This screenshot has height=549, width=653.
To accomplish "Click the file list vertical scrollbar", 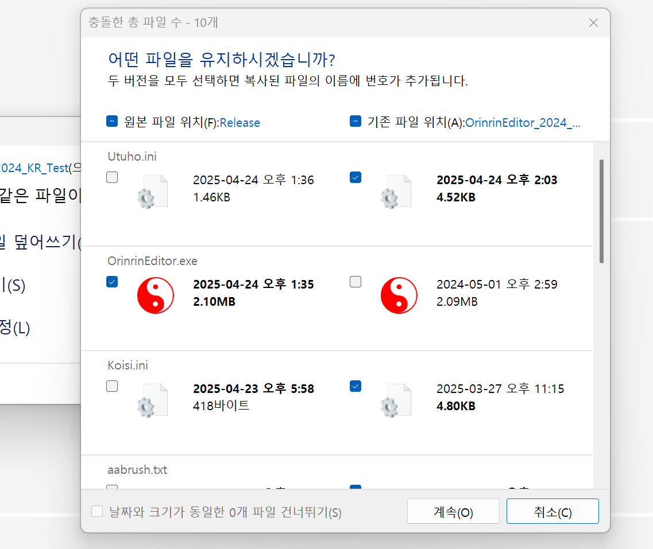I will coord(601,211).
